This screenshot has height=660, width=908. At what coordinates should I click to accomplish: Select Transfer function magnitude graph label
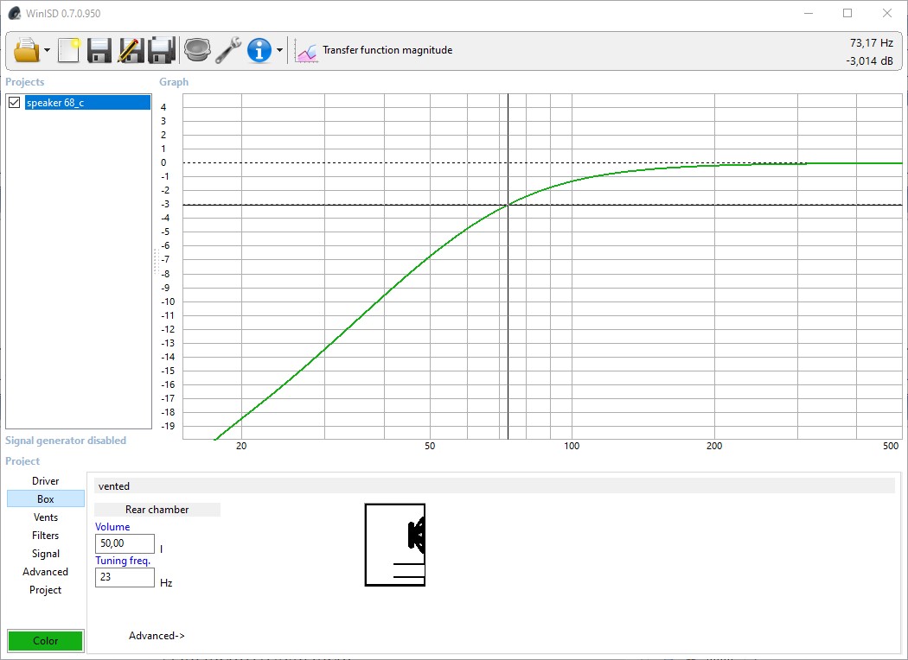pyautogui.click(x=387, y=50)
